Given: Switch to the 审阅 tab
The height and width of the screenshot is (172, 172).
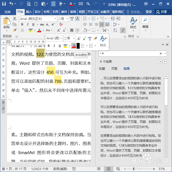Looking at the screenshot, I should tap(73, 12).
